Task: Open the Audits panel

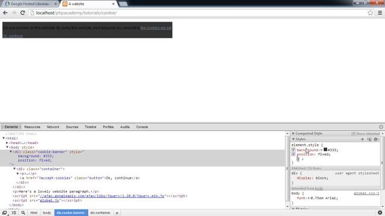Action: click(x=125, y=127)
